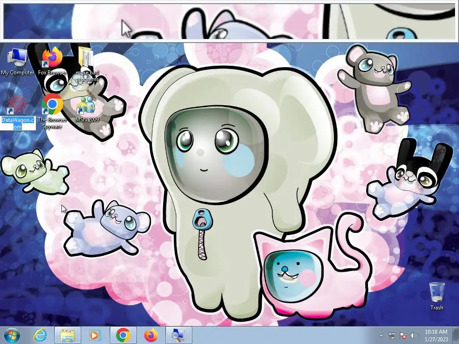Switch to the Magnifier taskbar button
459x344 pixels.
coord(178,335)
